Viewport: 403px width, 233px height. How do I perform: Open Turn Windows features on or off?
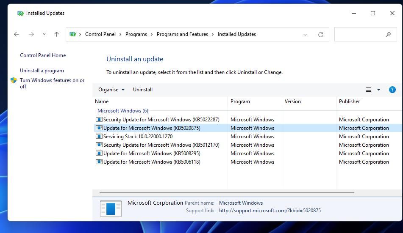(x=52, y=83)
